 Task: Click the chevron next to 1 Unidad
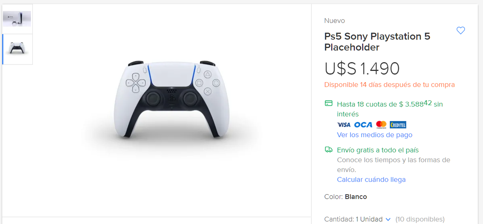[x=388, y=219]
